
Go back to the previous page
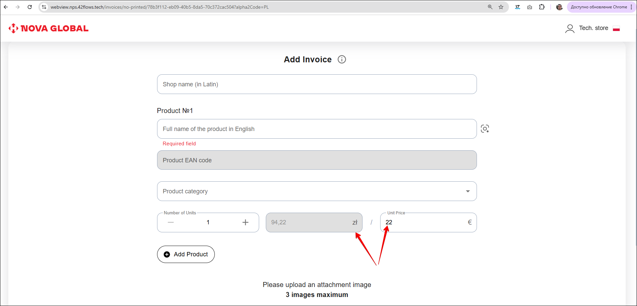[6, 7]
